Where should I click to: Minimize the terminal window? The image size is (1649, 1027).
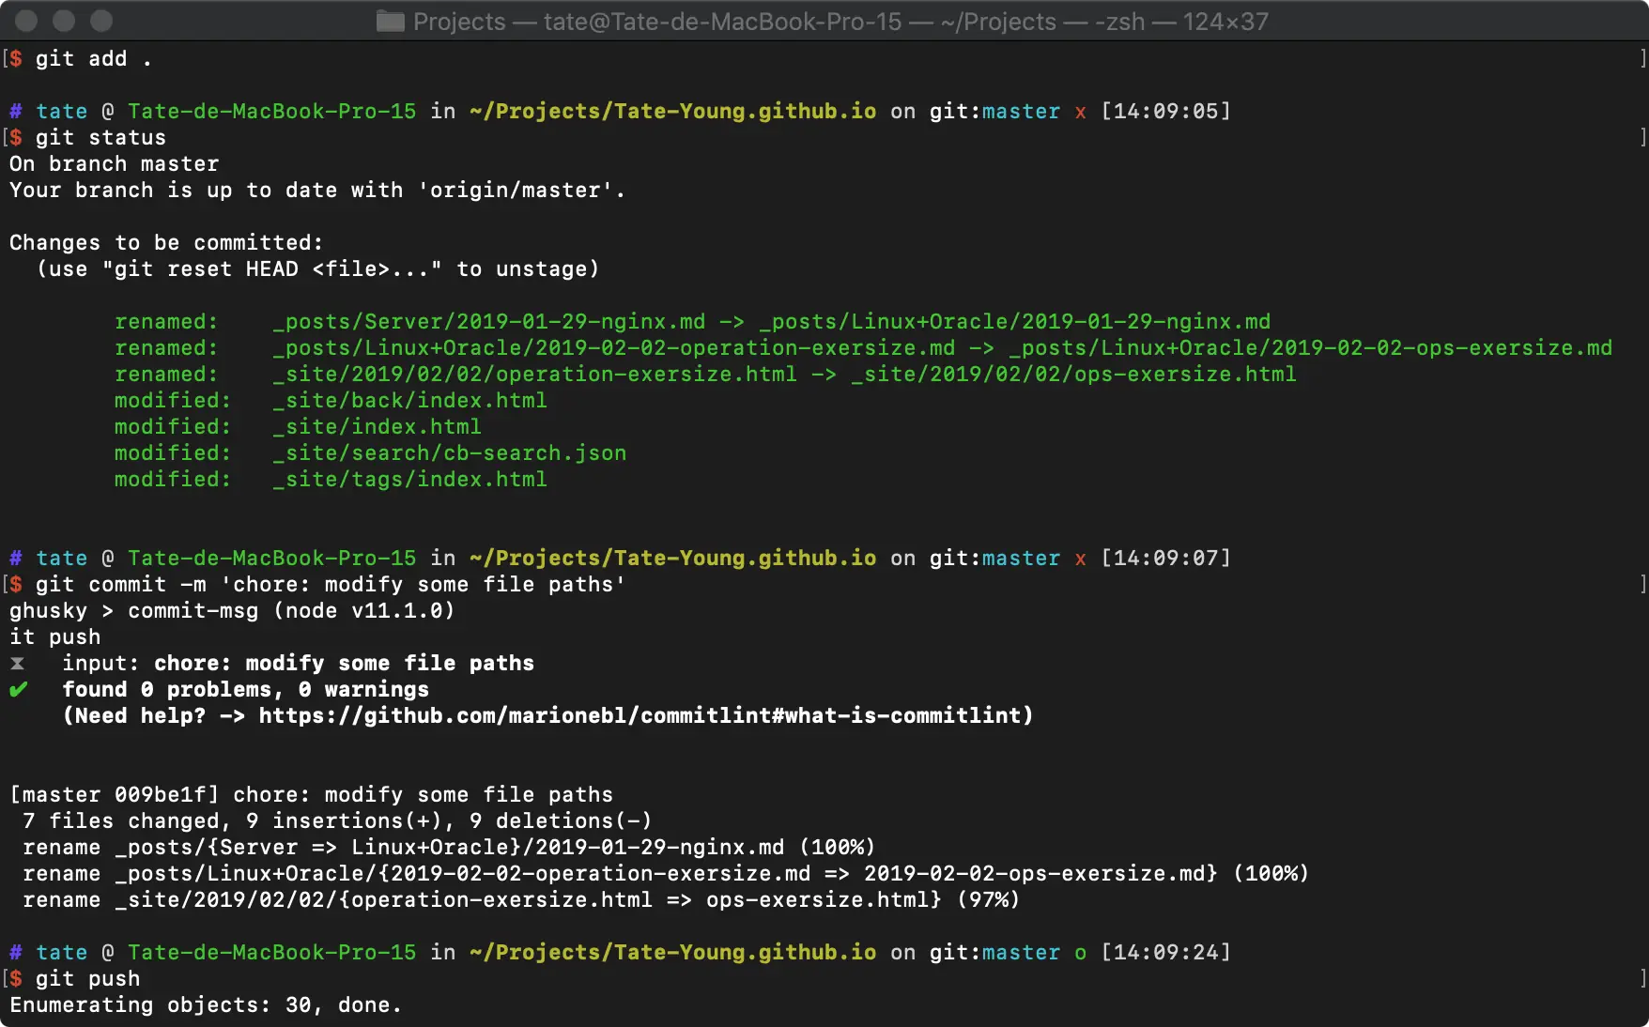pos(63,21)
